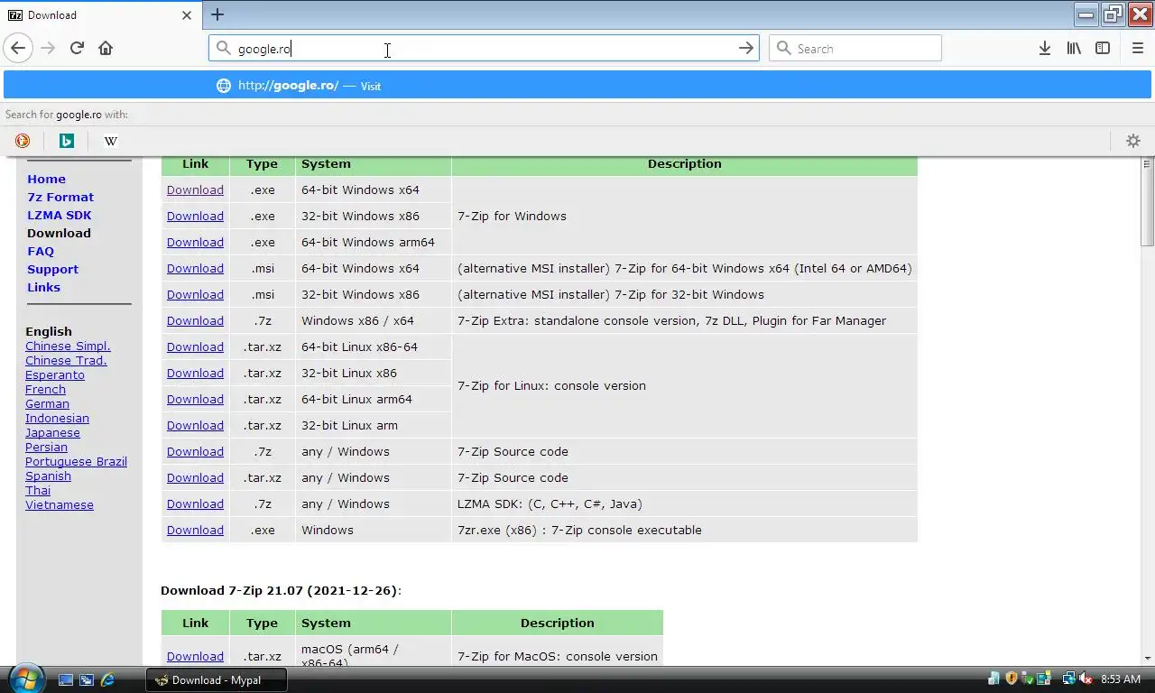The image size is (1155, 693).
Task: Click the toolbar Search field
Action: [855, 48]
